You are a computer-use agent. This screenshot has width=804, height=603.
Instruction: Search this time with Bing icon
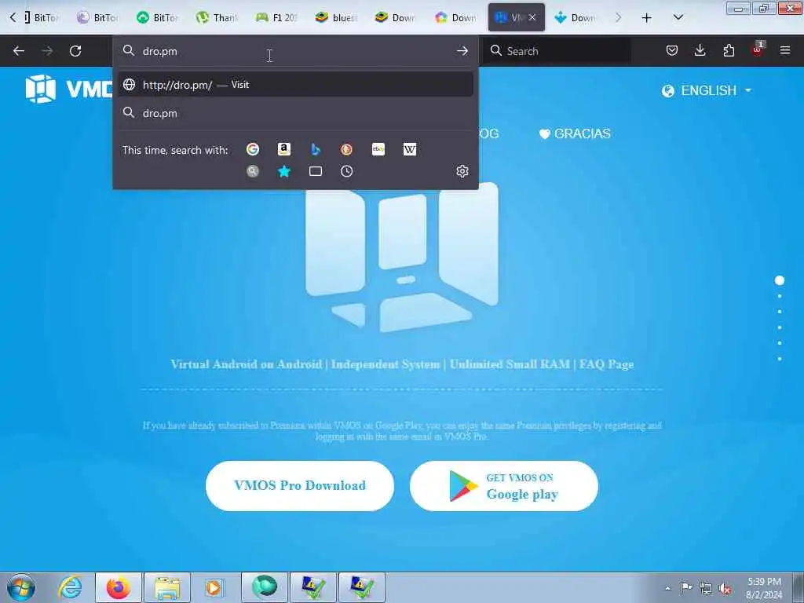point(316,149)
